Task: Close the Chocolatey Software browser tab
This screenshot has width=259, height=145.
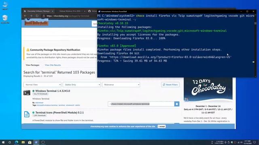Action: pyautogui.click(x=53, y=11)
